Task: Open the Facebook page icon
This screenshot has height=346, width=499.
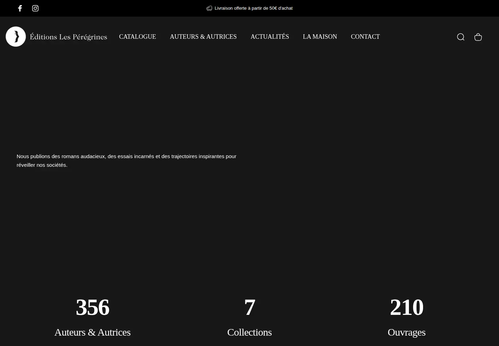Action: click(20, 8)
